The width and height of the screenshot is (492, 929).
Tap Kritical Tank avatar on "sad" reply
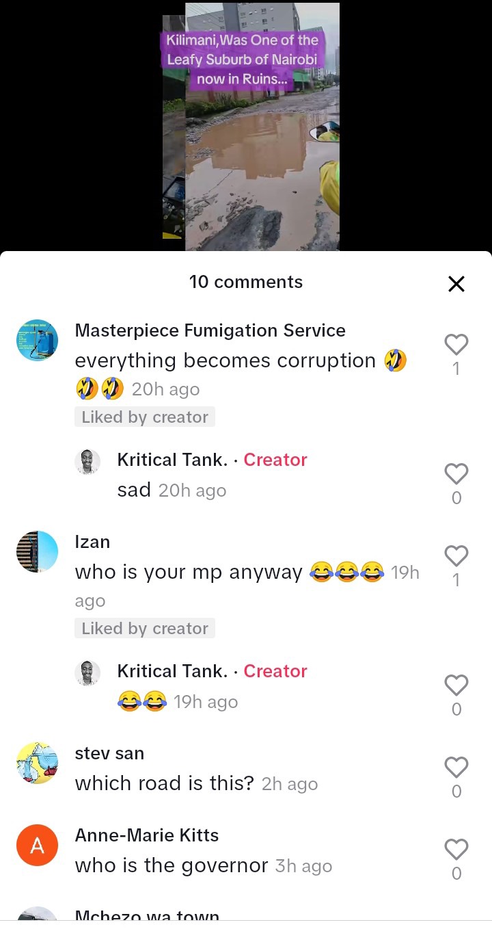tap(87, 462)
